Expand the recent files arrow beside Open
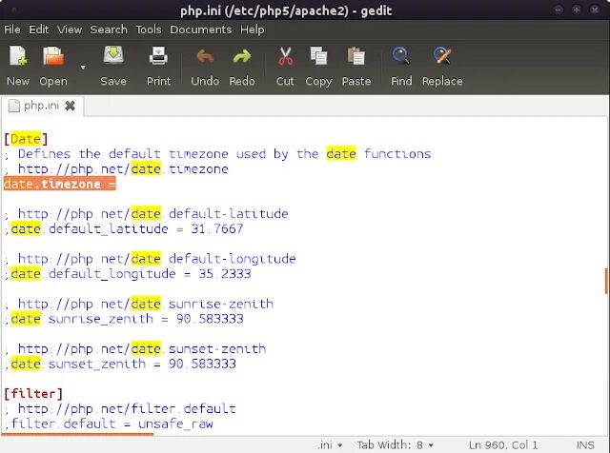Image resolution: width=610 pixels, height=453 pixels. coord(83,68)
